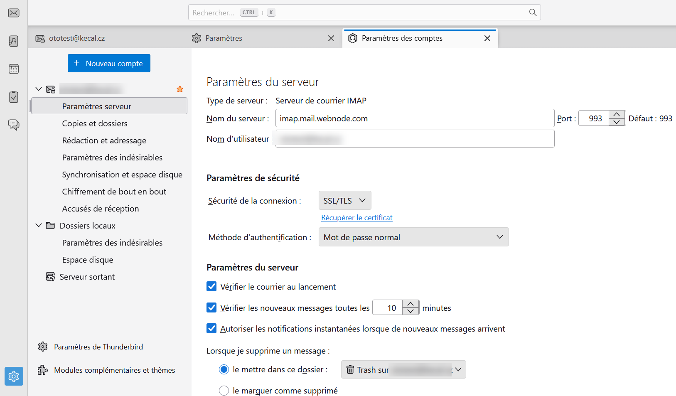Click the Paramètres de Thunderbird gear icon
This screenshot has height=396, width=676.
(x=43, y=347)
